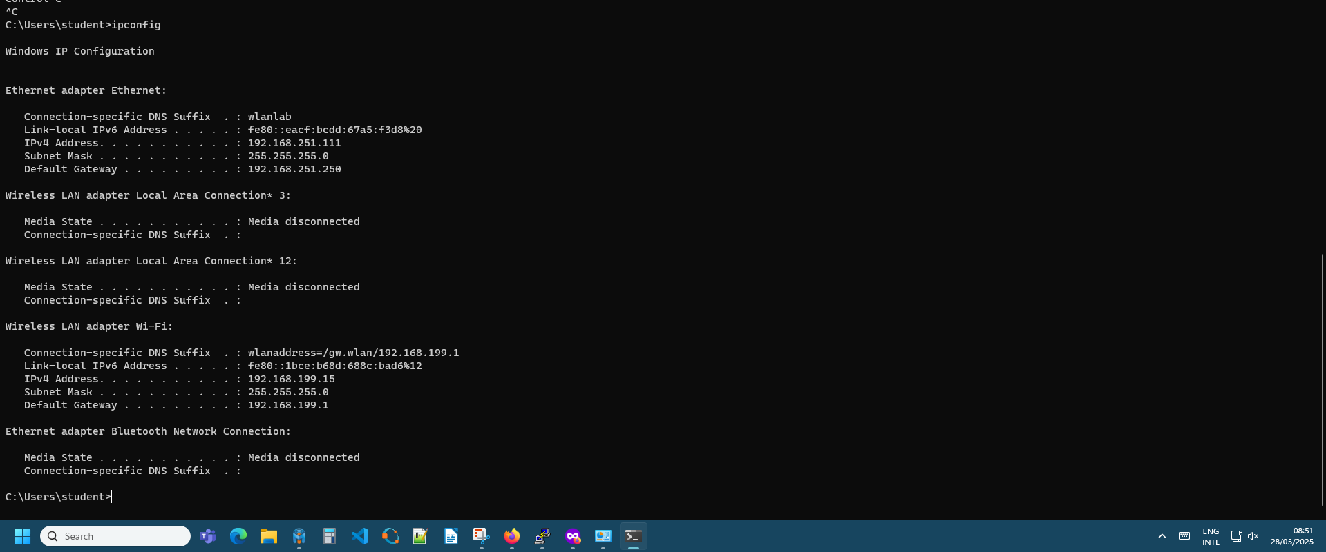Image resolution: width=1326 pixels, height=552 pixels.
Task: Click the Wi-Fi default gateway 192.168.199.1
Action: 288,405
